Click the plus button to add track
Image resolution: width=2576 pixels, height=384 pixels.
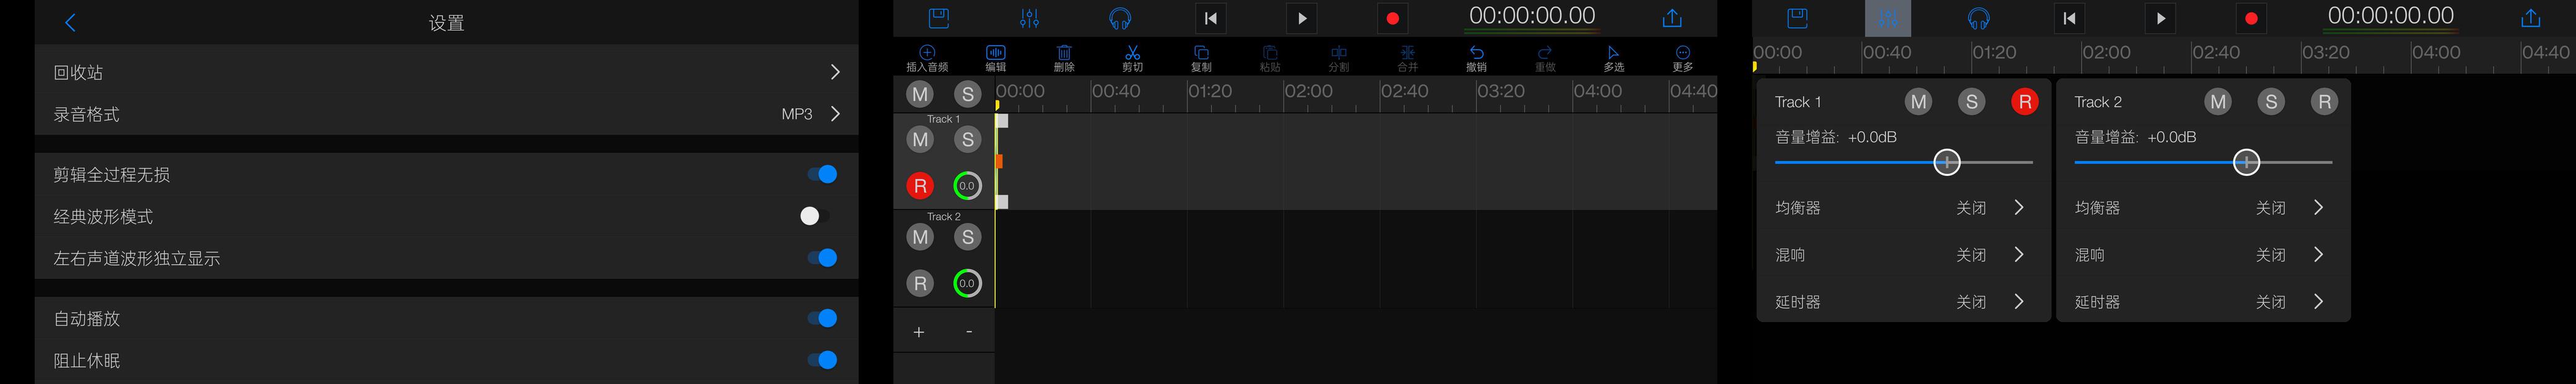click(x=919, y=332)
